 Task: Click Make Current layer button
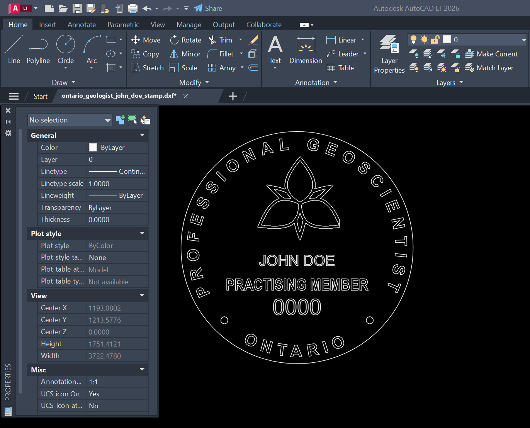(x=491, y=54)
